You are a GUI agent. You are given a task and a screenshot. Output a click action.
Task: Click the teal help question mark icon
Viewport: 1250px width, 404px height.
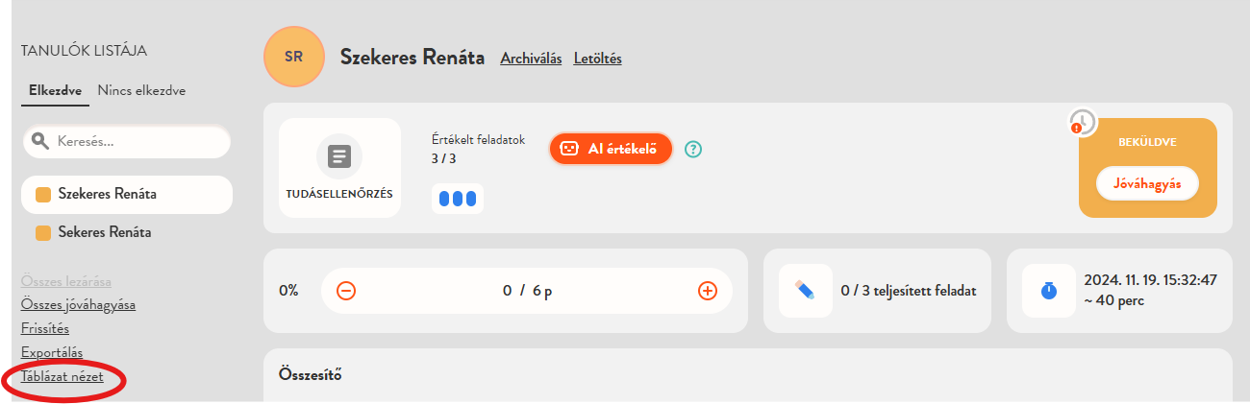(693, 149)
